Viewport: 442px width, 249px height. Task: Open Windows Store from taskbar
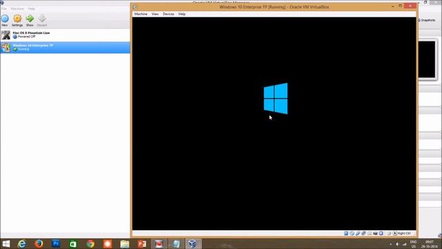[73, 243]
